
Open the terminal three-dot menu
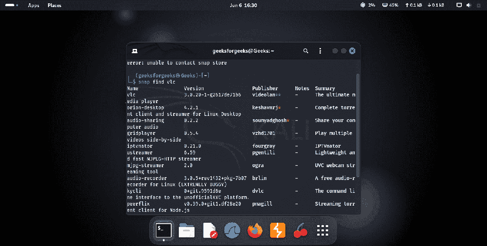coord(320,51)
